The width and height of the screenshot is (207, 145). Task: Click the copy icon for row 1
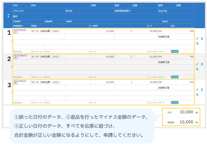coord(197,43)
